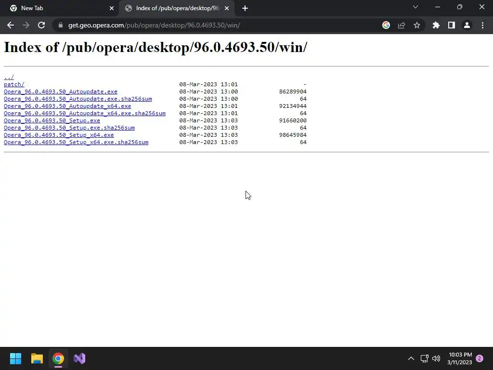Restore down the Chrome window
Screen dimensions: 493x370
[x=460, y=7]
